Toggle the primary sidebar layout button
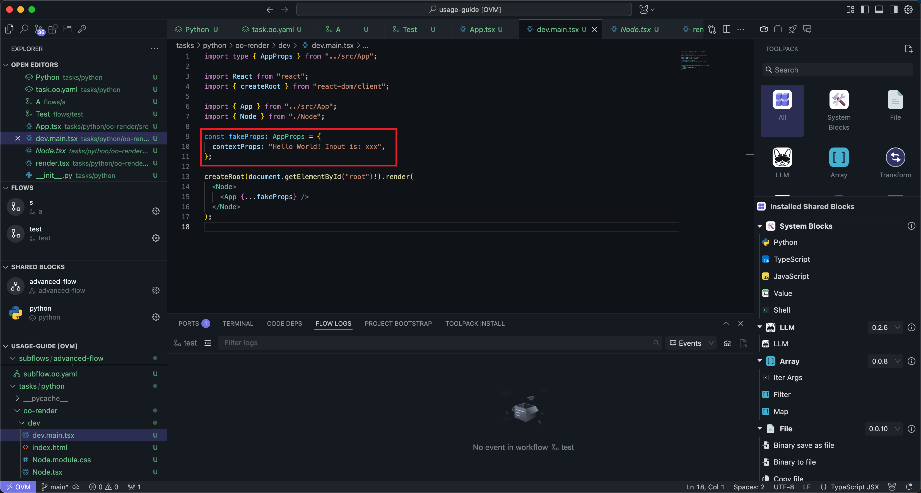921x493 pixels. [864, 10]
